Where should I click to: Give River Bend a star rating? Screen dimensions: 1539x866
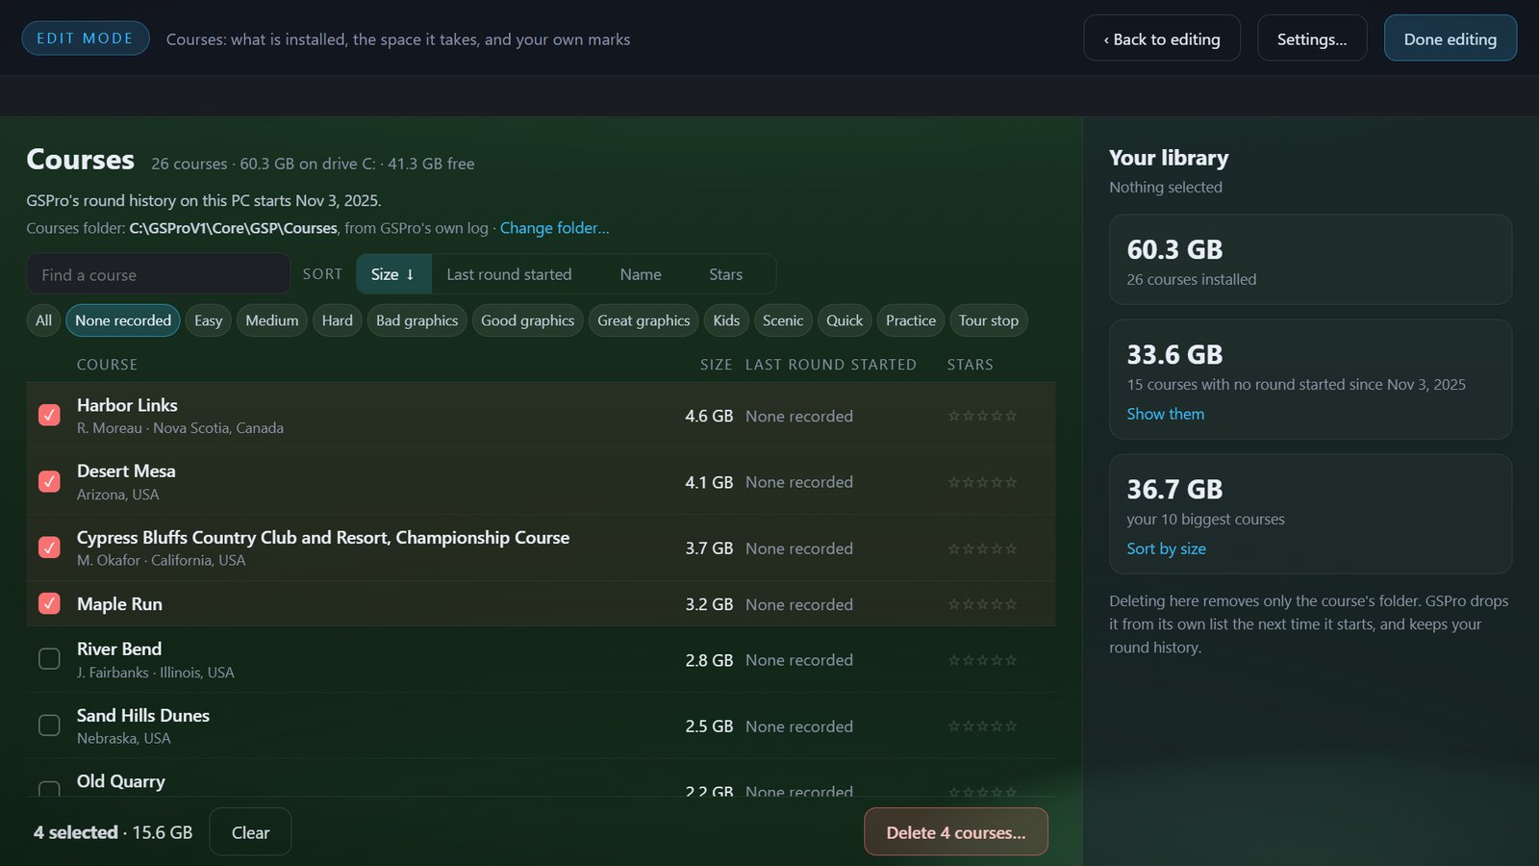pos(982,660)
